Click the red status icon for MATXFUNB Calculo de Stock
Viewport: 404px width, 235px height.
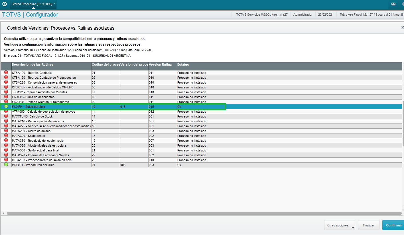(6, 116)
